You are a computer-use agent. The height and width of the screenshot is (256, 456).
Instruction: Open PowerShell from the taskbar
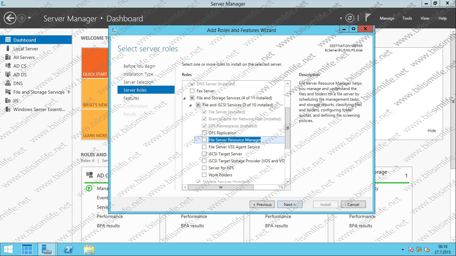coord(69,249)
